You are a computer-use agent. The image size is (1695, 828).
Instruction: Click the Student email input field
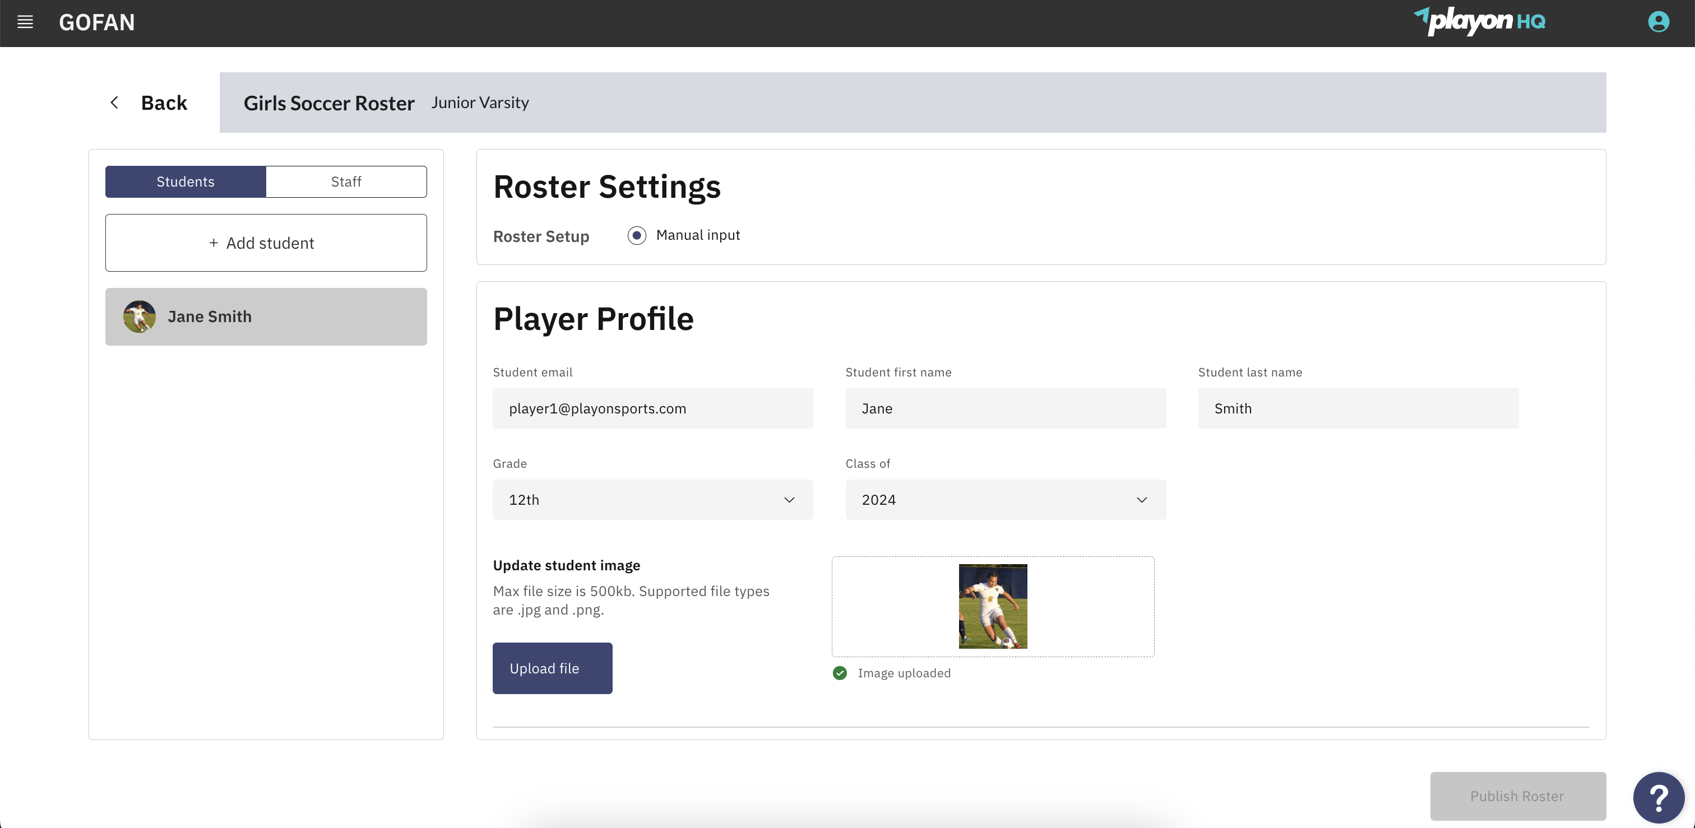pos(652,408)
